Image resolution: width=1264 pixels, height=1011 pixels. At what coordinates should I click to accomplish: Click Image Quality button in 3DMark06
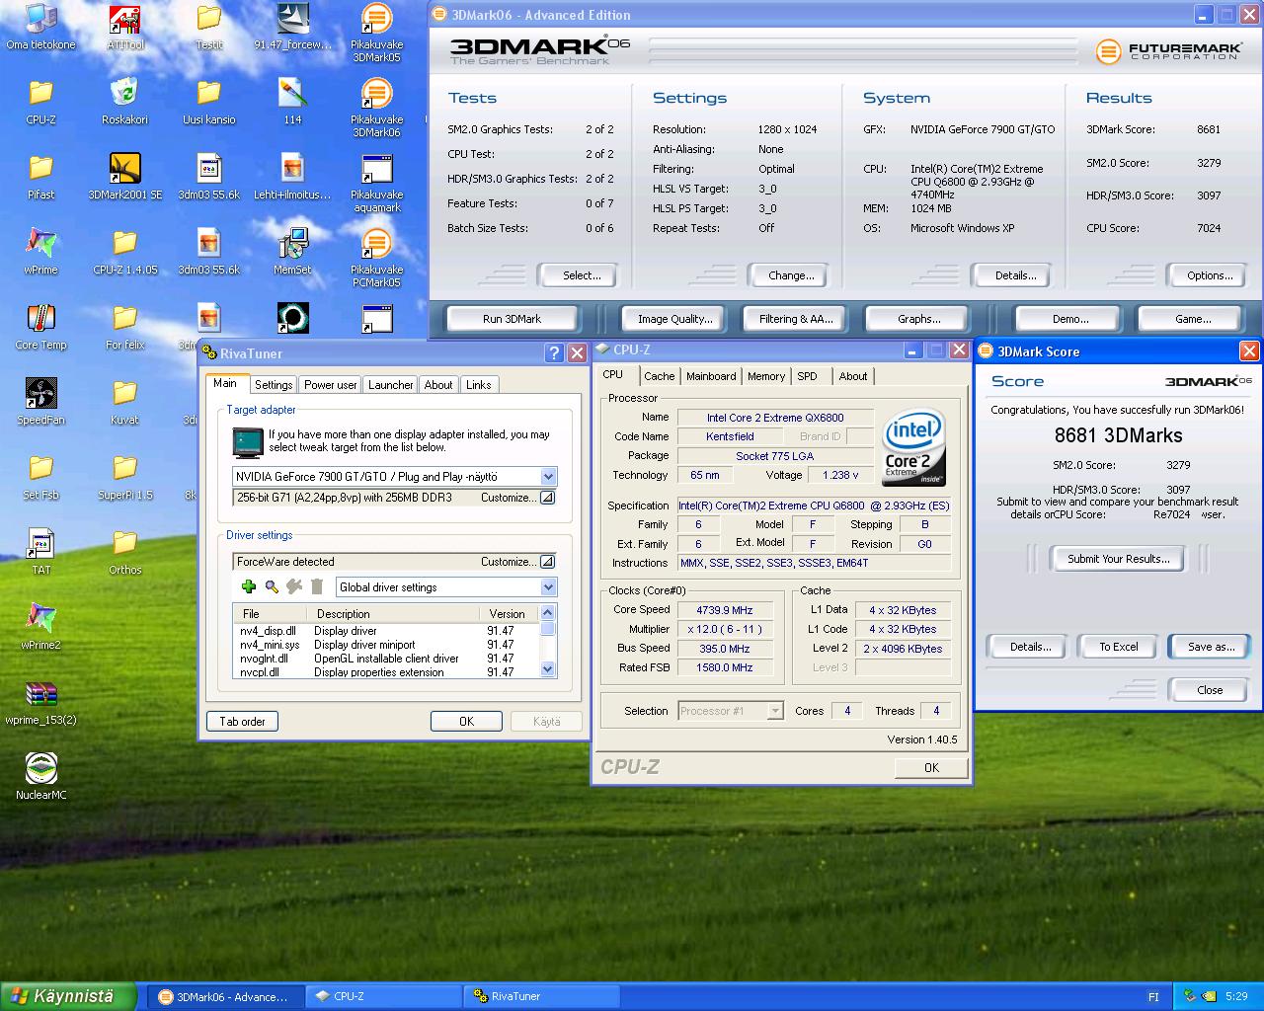pyautogui.click(x=674, y=319)
